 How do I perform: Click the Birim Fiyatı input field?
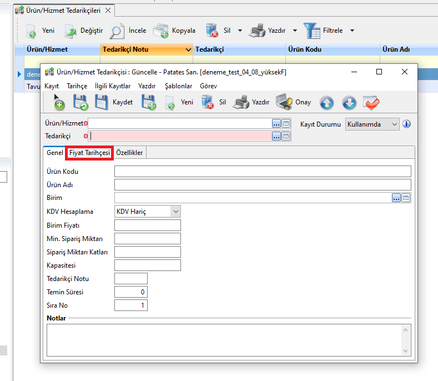click(x=148, y=225)
